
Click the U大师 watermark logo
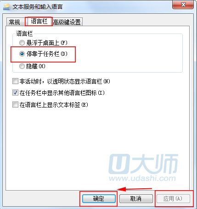click(x=143, y=164)
